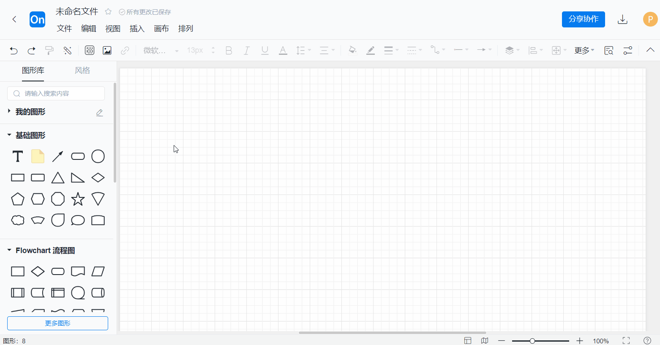Click the insert image toolbar icon
The width and height of the screenshot is (660, 345).
tap(107, 51)
